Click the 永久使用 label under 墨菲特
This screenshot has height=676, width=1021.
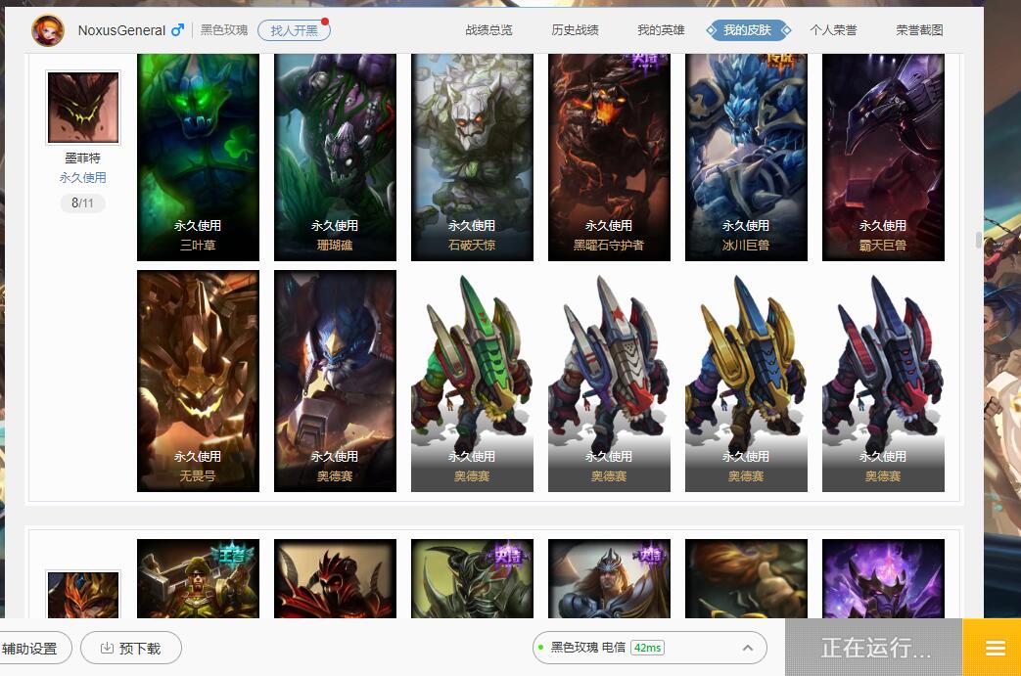pos(82,178)
